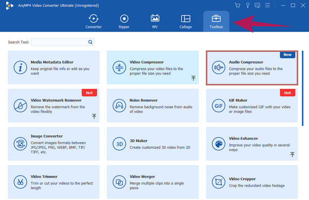Click the shopping cart icon
The image size is (309, 200).
point(237,5)
